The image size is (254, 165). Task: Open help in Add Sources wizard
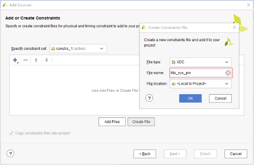[x=11, y=154]
